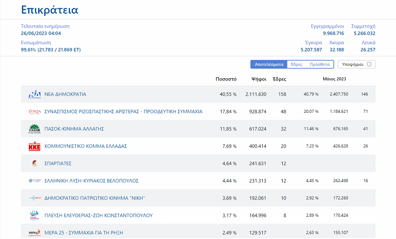The height and width of the screenshot is (239, 396).
Task: Click the Ελληνική Λύση party logo
Action: (x=35, y=181)
